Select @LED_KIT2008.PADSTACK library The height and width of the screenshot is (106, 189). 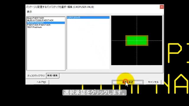(x=46, y=20)
